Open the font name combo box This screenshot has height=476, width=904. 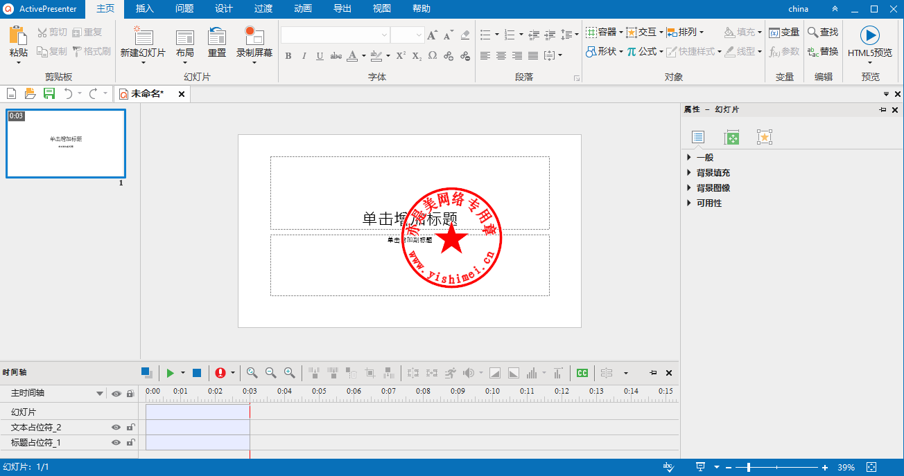(336, 35)
